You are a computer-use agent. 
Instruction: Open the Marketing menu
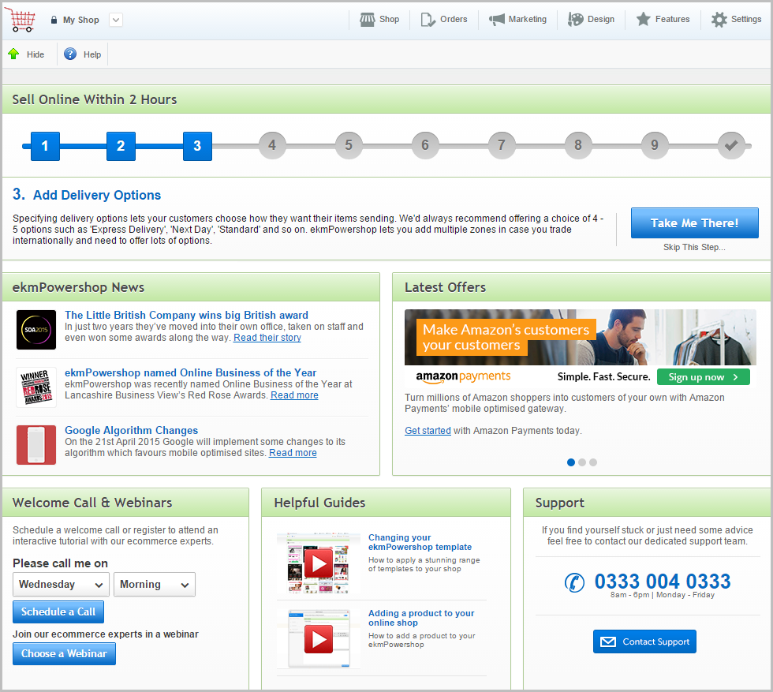point(517,20)
